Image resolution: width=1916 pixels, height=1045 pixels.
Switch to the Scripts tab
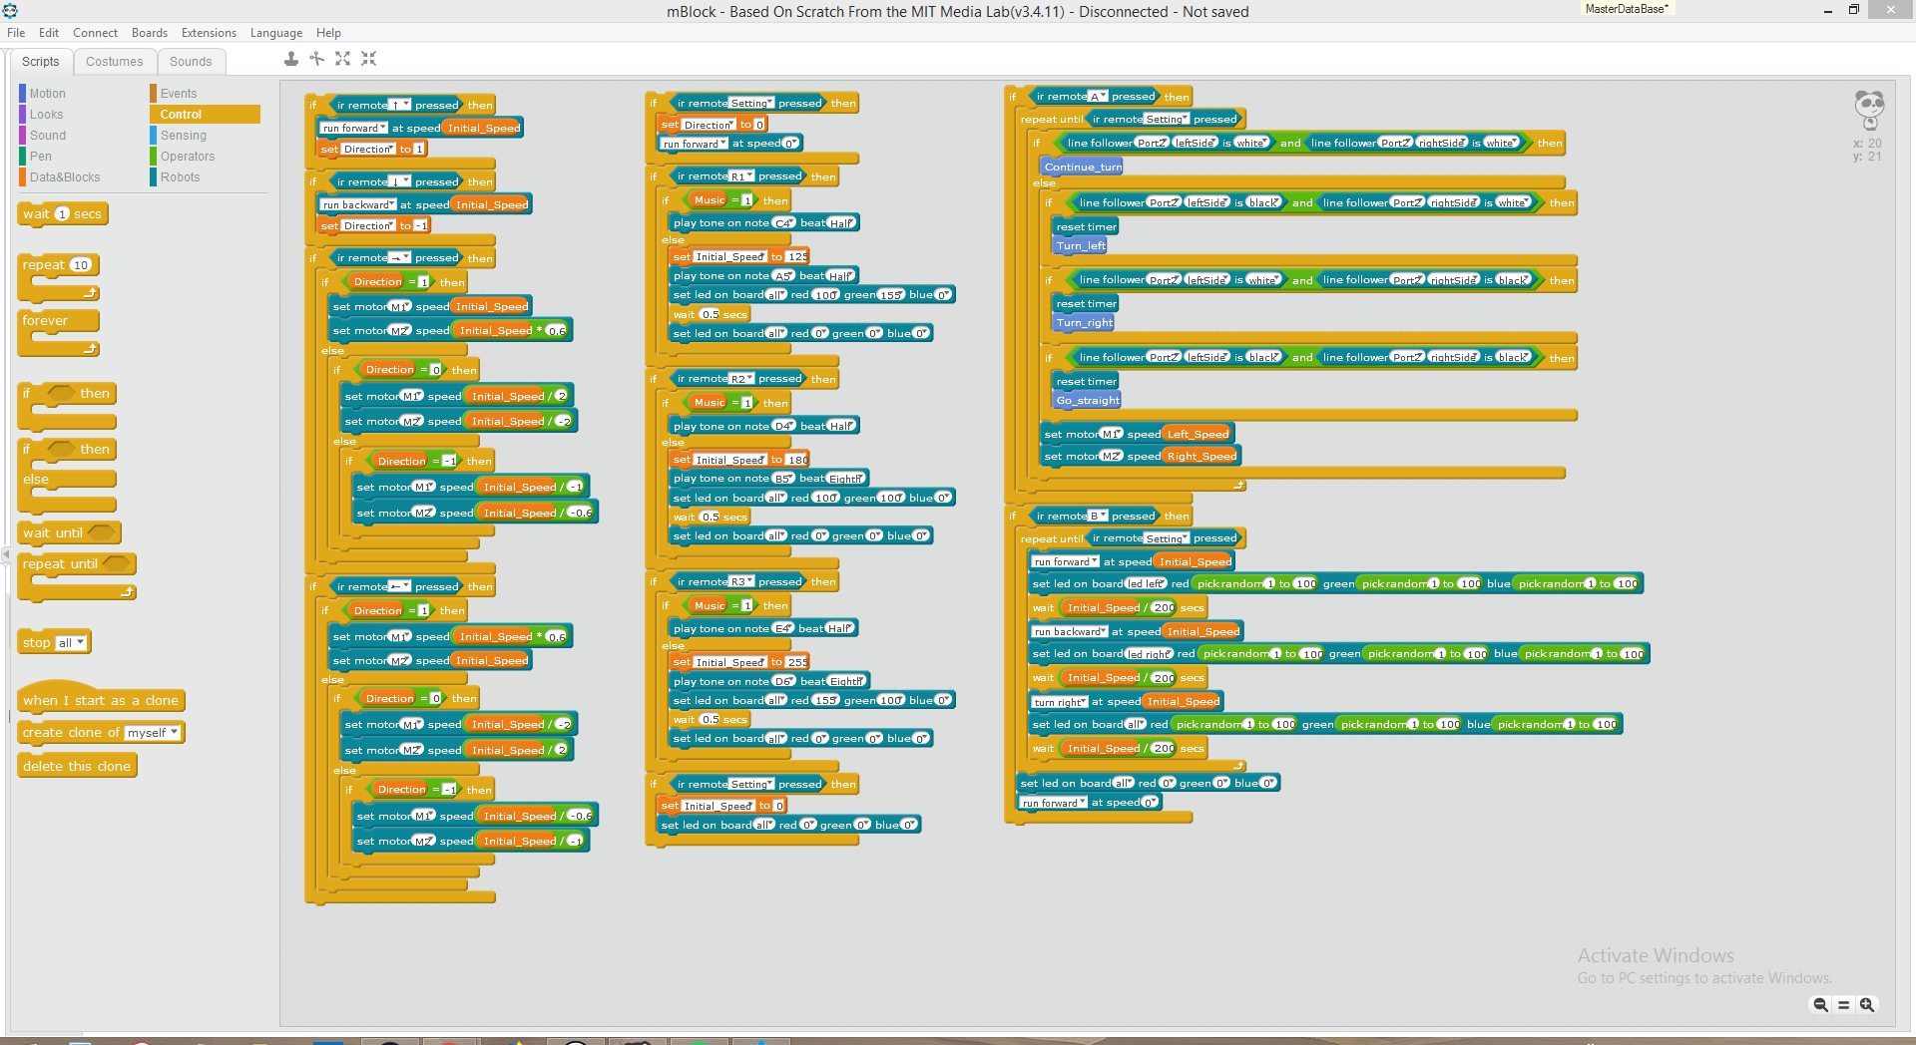(41, 62)
